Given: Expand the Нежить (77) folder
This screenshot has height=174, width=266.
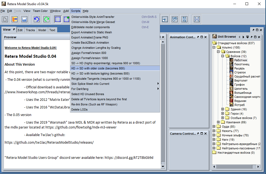Looking at the screenshot, I should 214,131.
